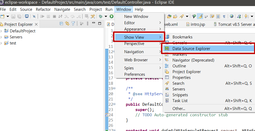Open the Source menu

tap(26, 9)
